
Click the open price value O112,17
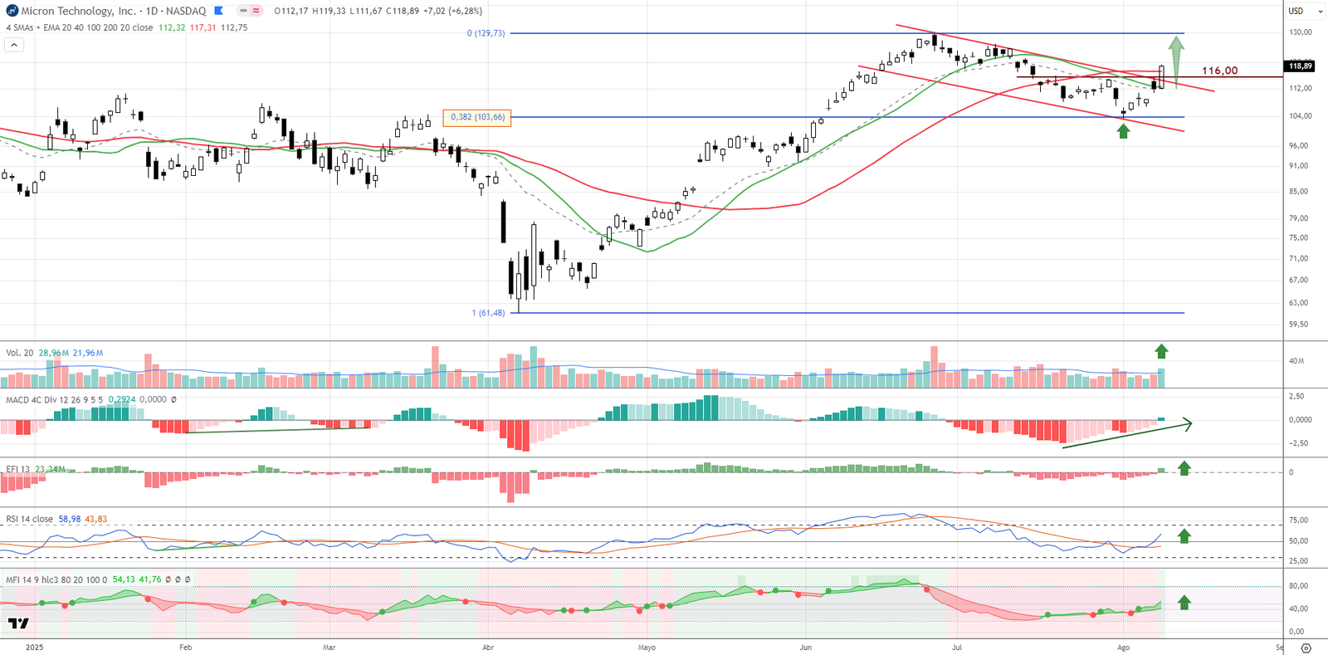pyautogui.click(x=291, y=11)
